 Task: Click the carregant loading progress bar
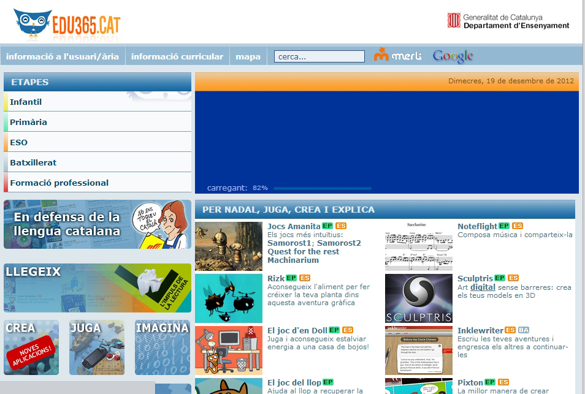(x=323, y=188)
